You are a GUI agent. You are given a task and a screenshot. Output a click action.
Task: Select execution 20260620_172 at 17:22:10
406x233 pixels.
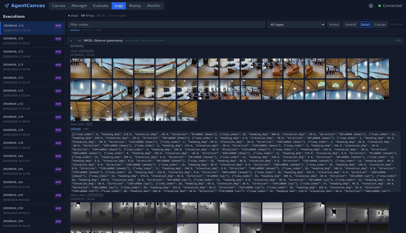tap(32, 80)
